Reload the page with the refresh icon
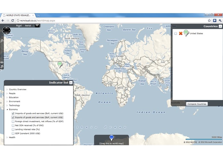Viewport: 223px width, 158px height. [x=13, y=20]
